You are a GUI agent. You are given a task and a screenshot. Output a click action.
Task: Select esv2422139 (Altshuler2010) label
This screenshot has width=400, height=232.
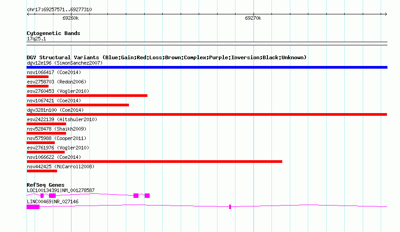[x=62, y=119]
